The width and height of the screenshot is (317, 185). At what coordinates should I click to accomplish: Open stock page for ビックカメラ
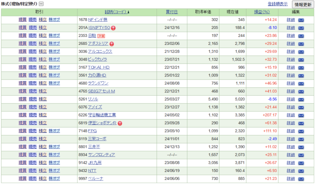coord(97,59)
